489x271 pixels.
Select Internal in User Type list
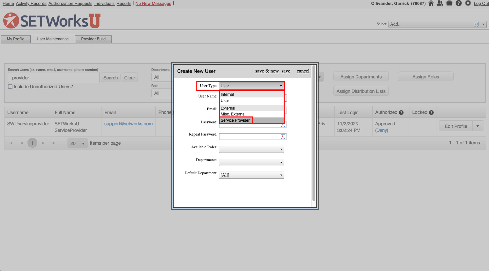(251, 94)
